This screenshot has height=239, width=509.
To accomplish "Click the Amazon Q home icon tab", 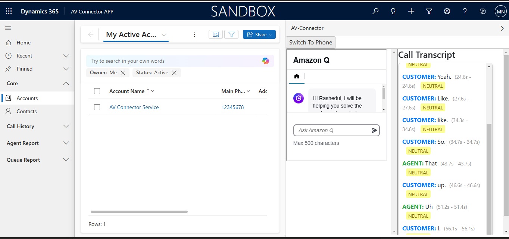I will pos(297,76).
